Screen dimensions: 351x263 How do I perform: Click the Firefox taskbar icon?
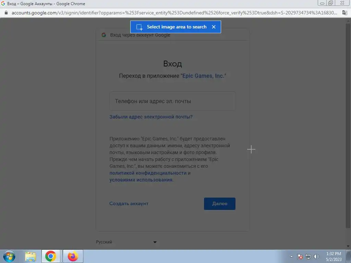click(x=73, y=256)
